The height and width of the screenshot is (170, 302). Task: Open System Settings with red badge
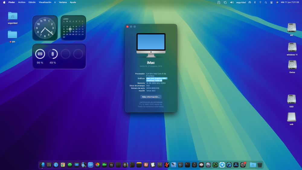243,165
